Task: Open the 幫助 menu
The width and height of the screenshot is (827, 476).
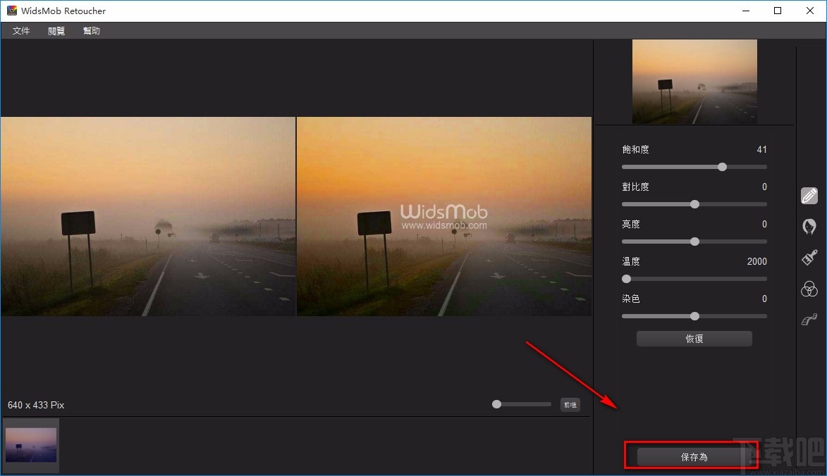Action: click(90, 30)
